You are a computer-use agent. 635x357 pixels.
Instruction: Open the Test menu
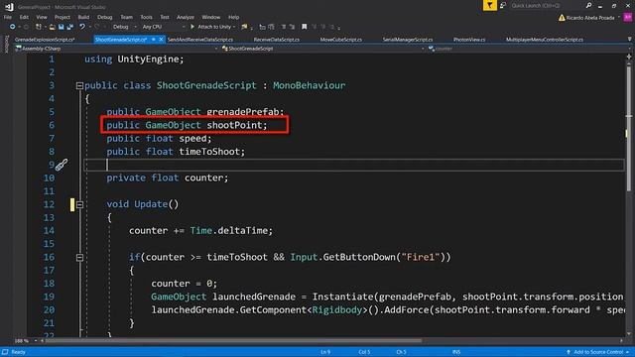point(165,18)
